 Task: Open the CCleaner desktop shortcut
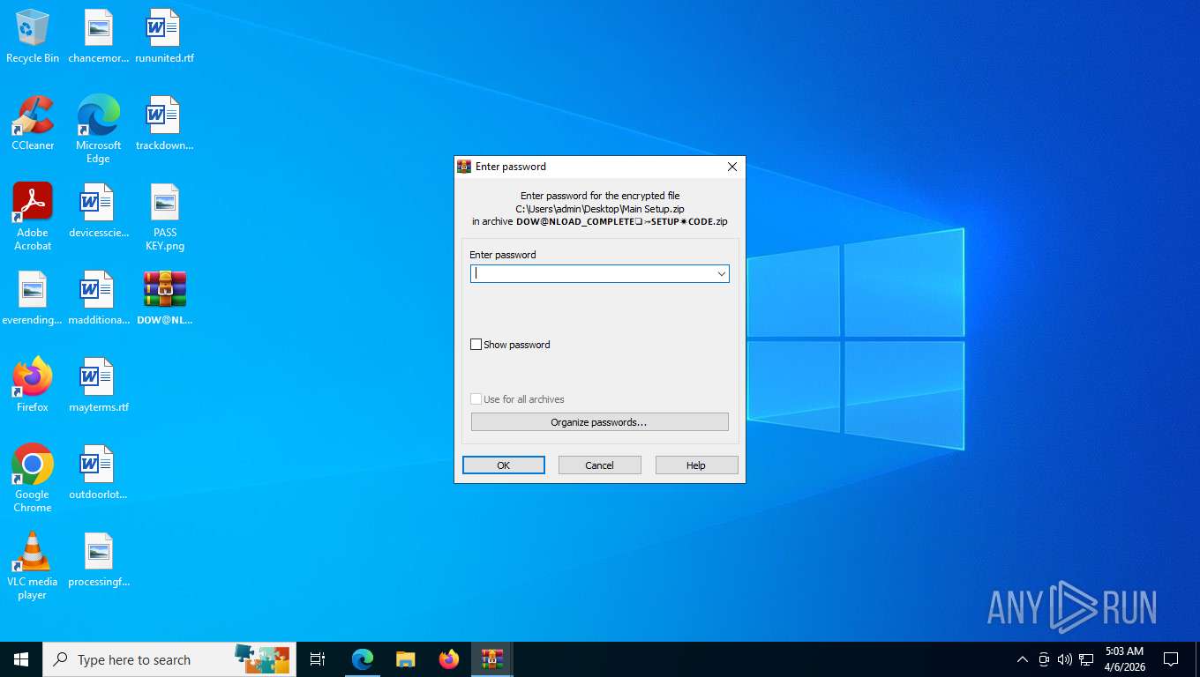pyautogui.click(x=33, y=123)
